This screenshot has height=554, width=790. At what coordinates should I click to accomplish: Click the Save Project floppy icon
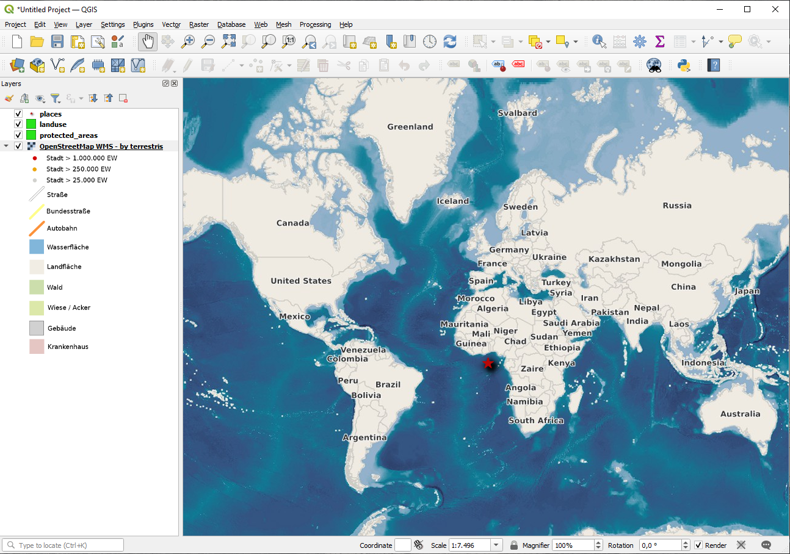[x=57, y=41]
